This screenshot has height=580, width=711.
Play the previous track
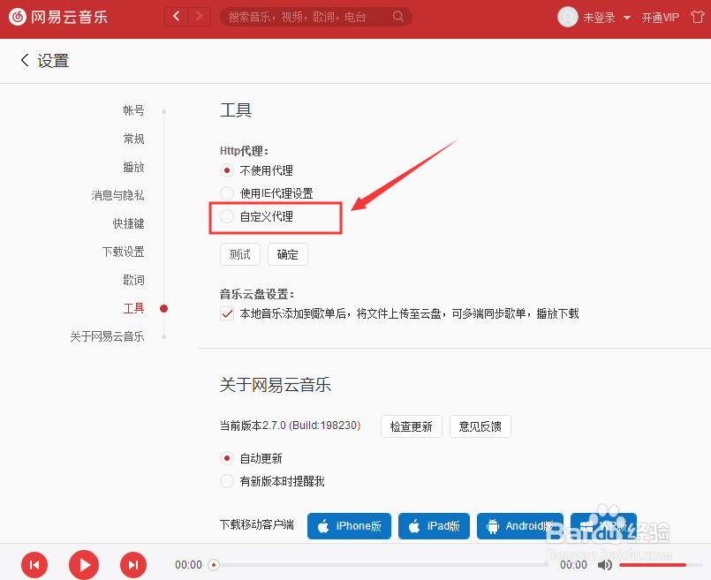(x=34, y=565)
